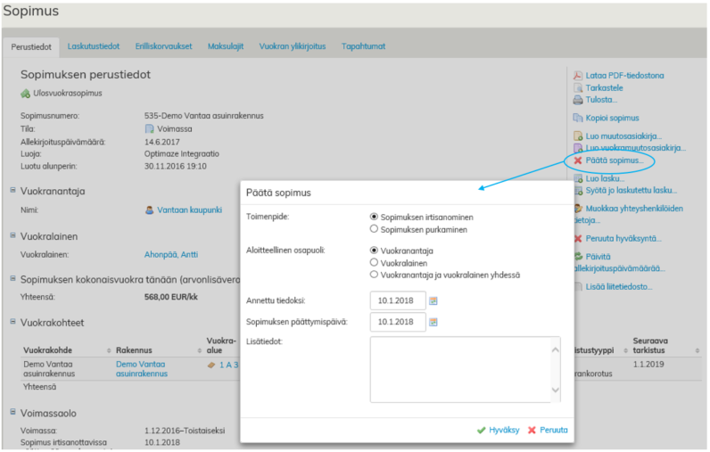Select Vuokralainen as initiating party
The image size is (710, 452).
click(x=375, y=263)
